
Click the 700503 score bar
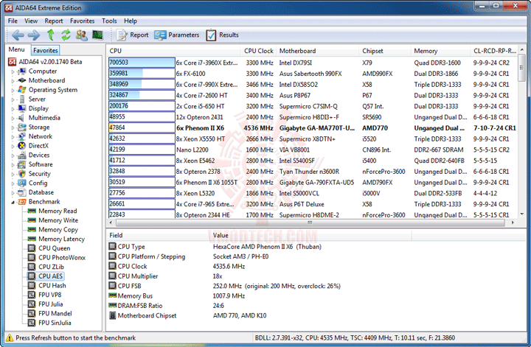(x=142, y=63)
